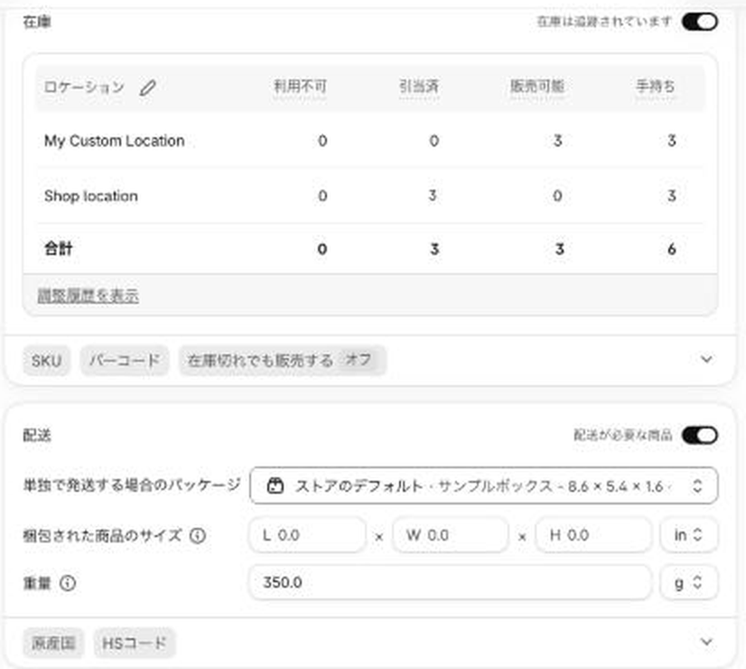Click the 合計 row 販売可能 value 3
Screen dimensions: 746x669
click(560, 249)
